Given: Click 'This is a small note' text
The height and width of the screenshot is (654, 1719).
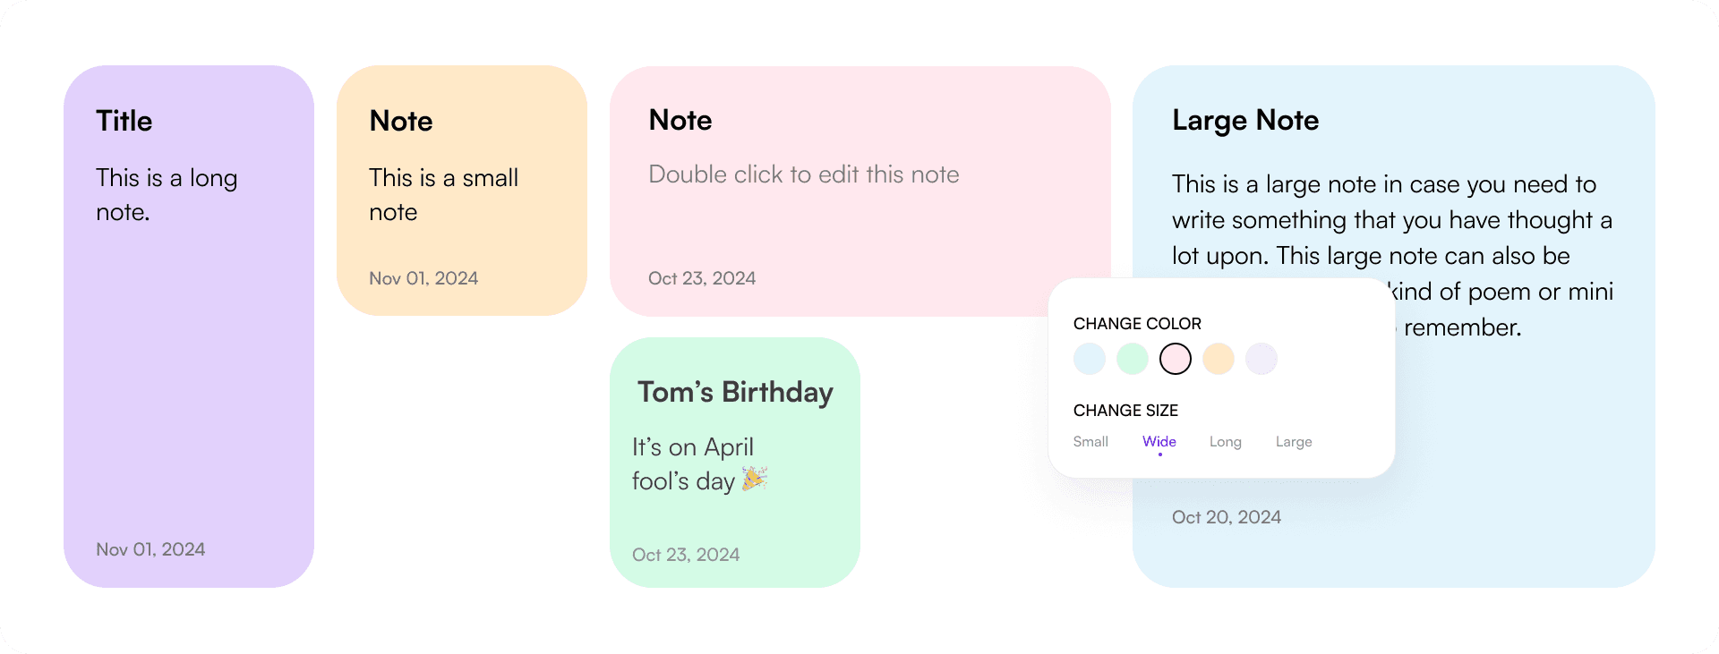Looking at the screenshot, I should pos(443,194).
